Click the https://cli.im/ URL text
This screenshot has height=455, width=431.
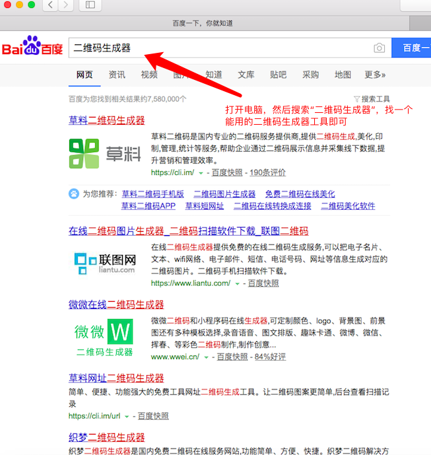click(x=172, y=172)
